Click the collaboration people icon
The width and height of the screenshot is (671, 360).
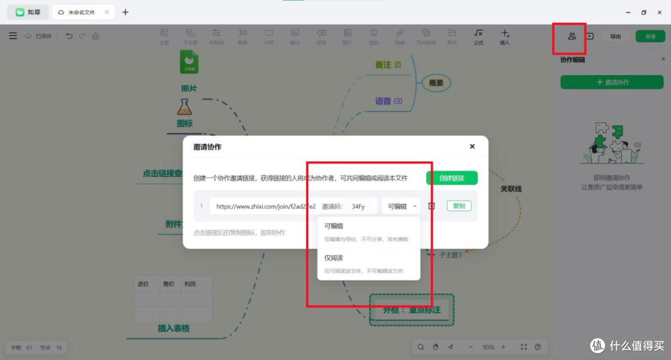[x=572, y=37]
